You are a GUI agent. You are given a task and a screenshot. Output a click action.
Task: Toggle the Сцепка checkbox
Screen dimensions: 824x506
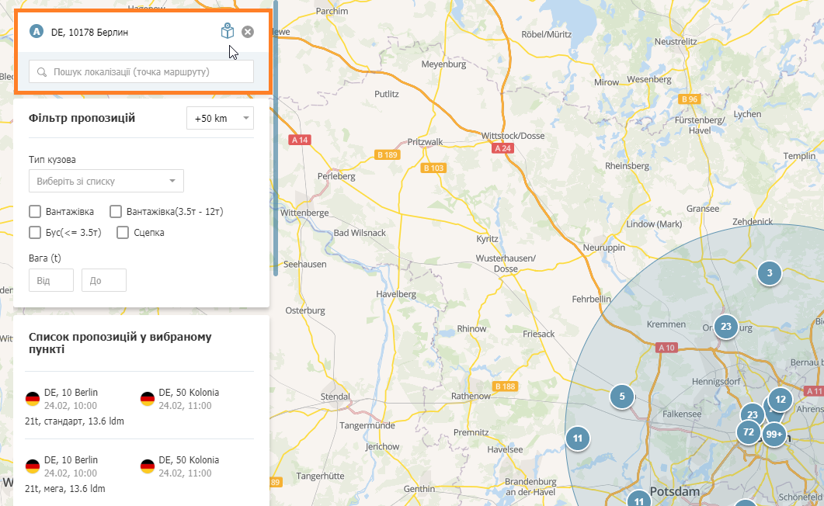123,233
